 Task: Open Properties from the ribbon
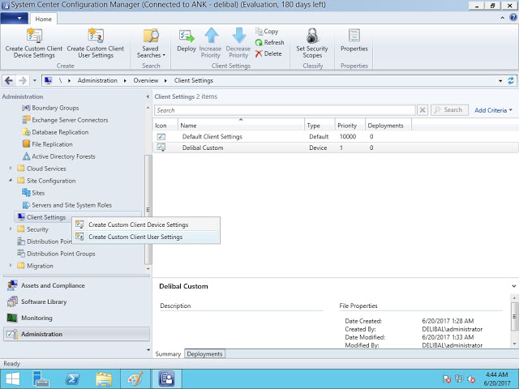(x=354, y=41)
